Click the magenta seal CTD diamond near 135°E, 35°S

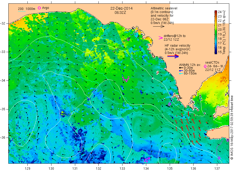[169, 104]
